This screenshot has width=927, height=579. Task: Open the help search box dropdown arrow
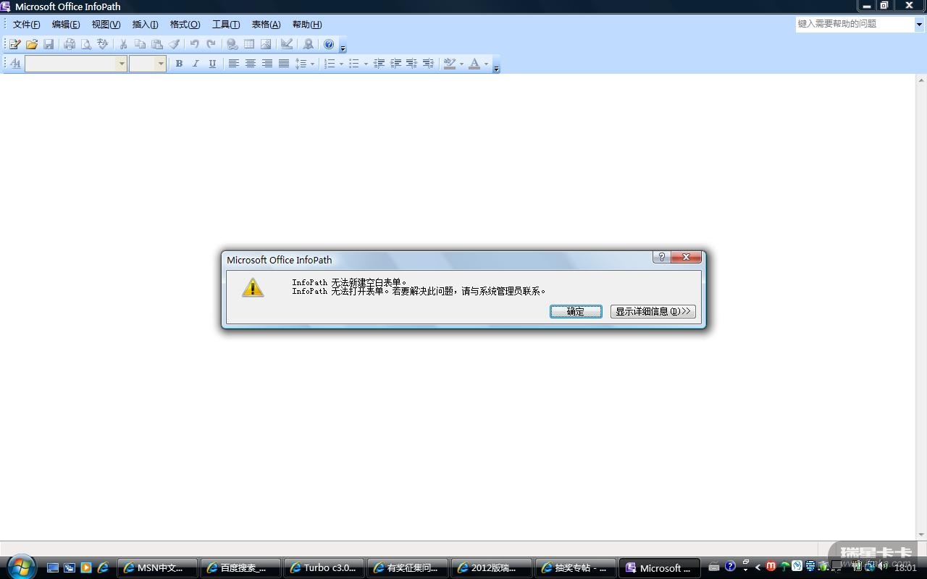coord(919,24)
